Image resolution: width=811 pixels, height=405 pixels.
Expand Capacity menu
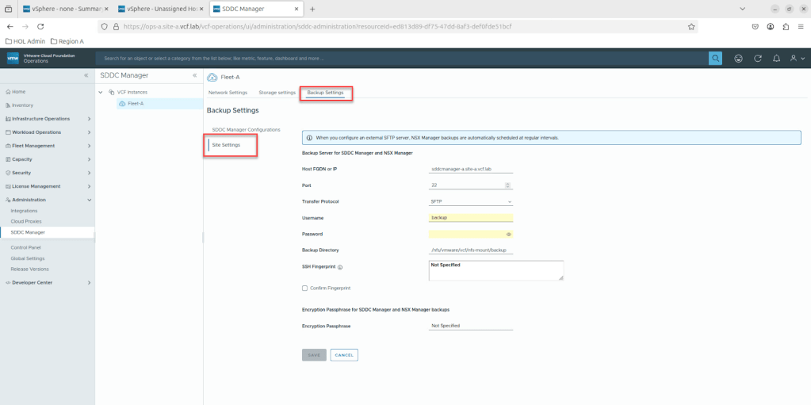coord(89,159)
